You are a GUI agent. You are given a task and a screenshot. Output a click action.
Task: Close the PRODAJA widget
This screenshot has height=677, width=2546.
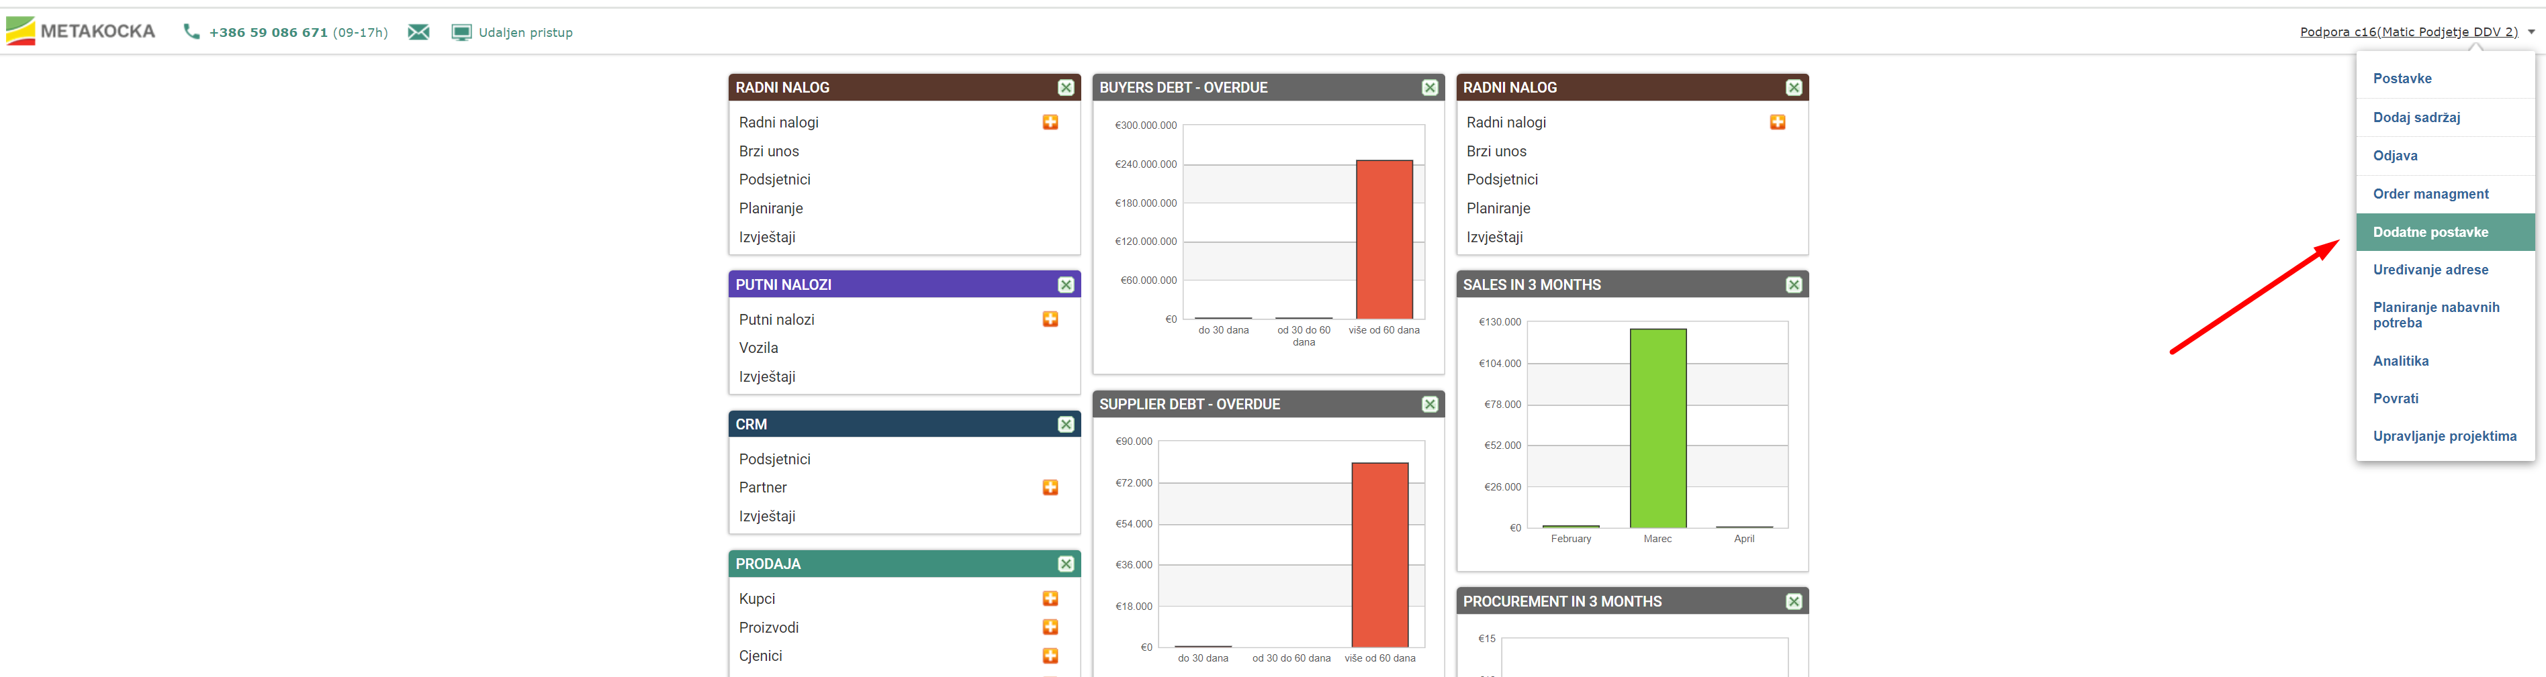[1065, 564]
